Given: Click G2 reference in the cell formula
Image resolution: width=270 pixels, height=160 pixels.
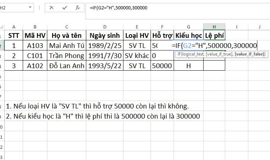Looking at the screenshot, I should coord(187,45).
